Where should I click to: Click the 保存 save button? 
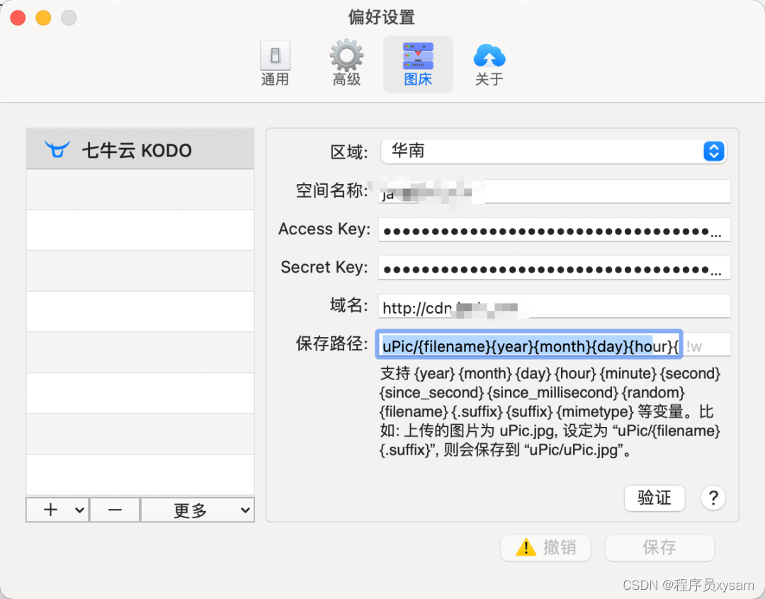tap(659, 547)
